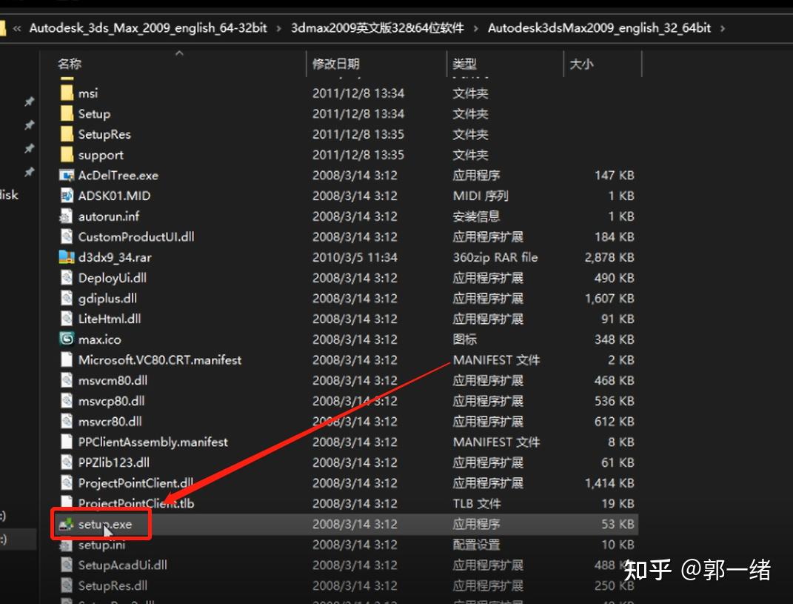Select the file name PPClientAssembly.manifest
The width and height of the screenshot is (793, 604).
click(153, 442)
